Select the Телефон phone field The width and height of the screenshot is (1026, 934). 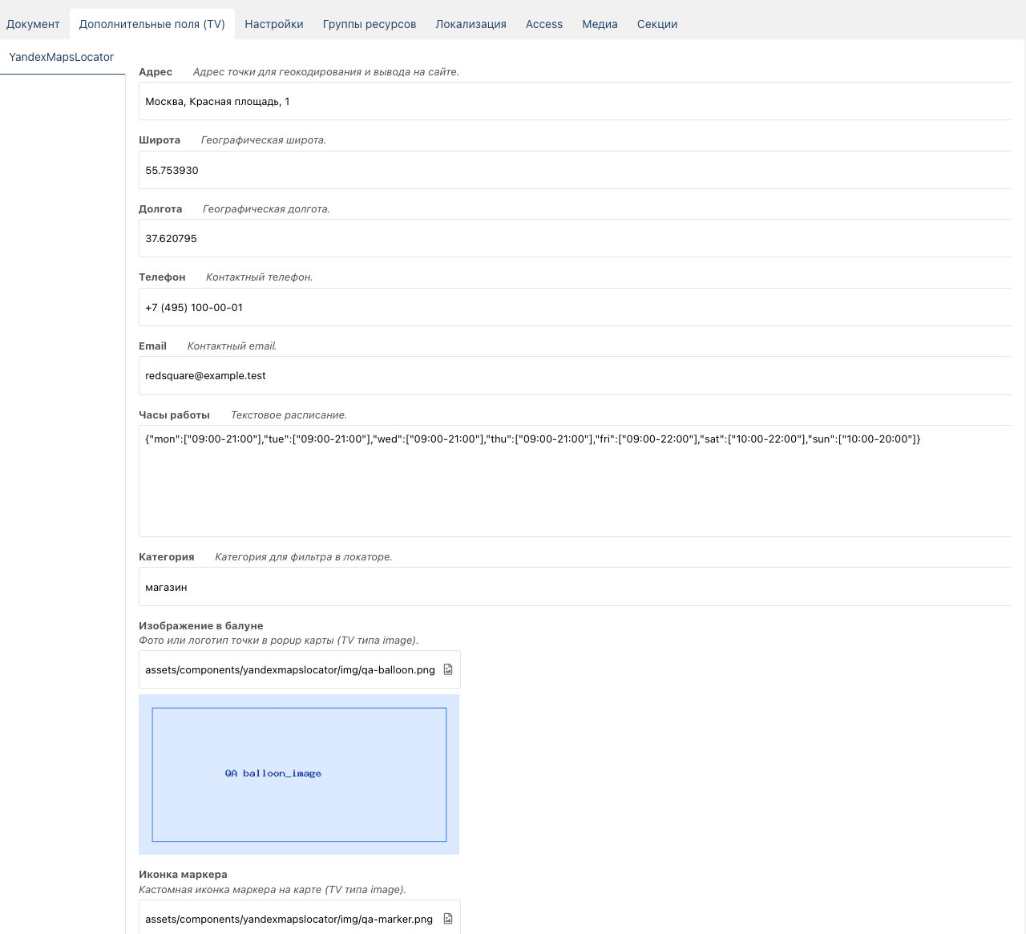click(575, 307)
